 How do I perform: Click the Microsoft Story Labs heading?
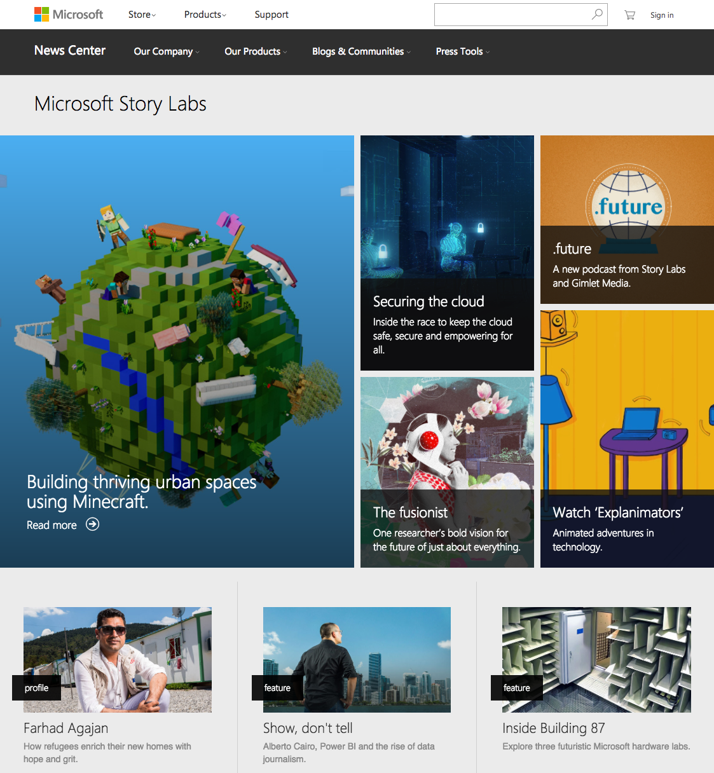pos(120,104)
